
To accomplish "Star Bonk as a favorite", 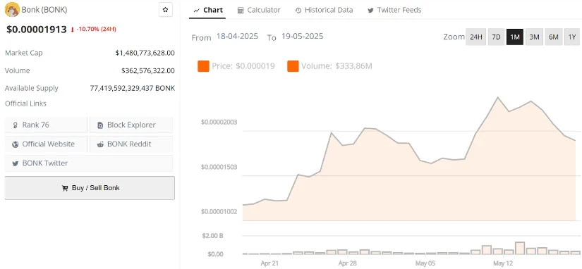I will click(x=166, y=10).
